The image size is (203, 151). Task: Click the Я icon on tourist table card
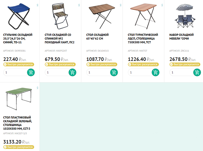162,5
